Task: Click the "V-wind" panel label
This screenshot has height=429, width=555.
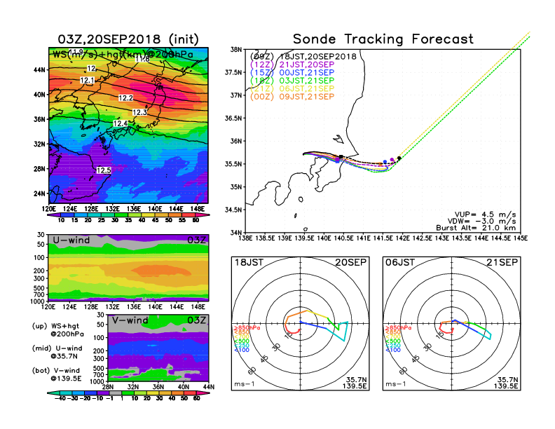Action: pyautogui.click(x=130, y=320)
